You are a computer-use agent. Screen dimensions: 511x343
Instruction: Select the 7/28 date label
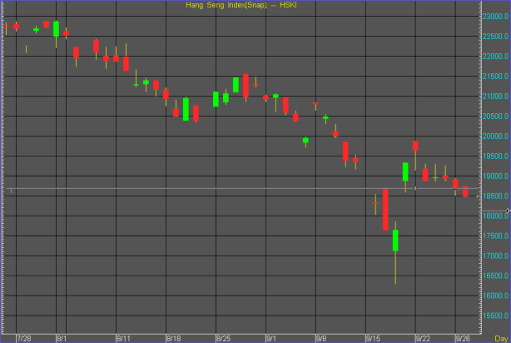pos(24,339)
